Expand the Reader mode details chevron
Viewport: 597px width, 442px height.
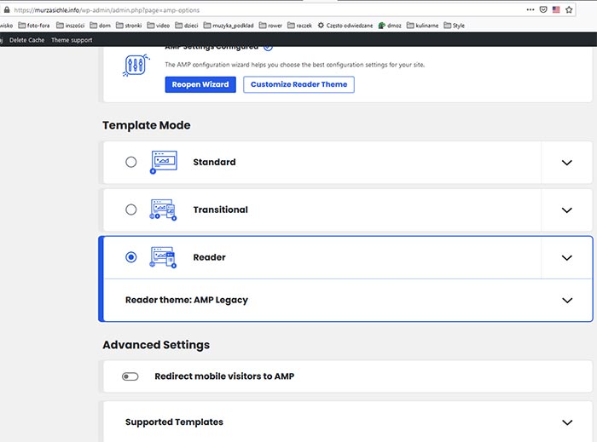(567, 258)
